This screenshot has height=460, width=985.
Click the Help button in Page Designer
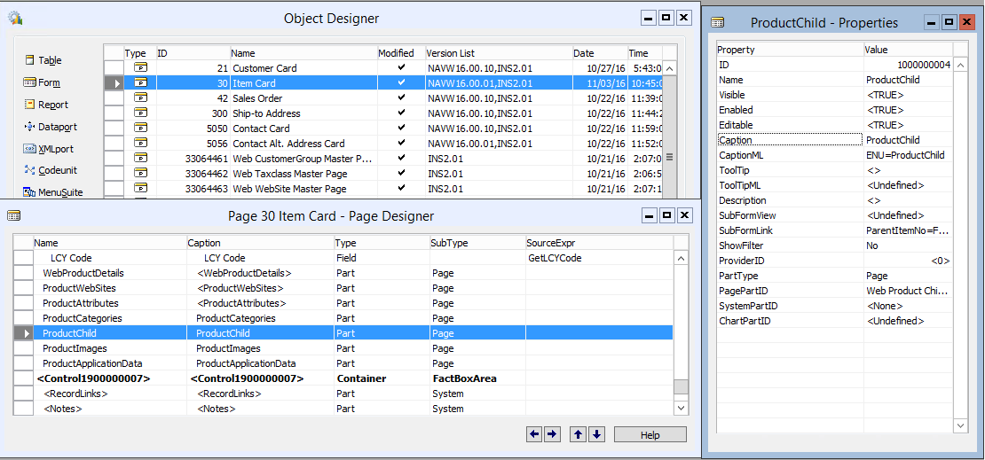(650, 435)
